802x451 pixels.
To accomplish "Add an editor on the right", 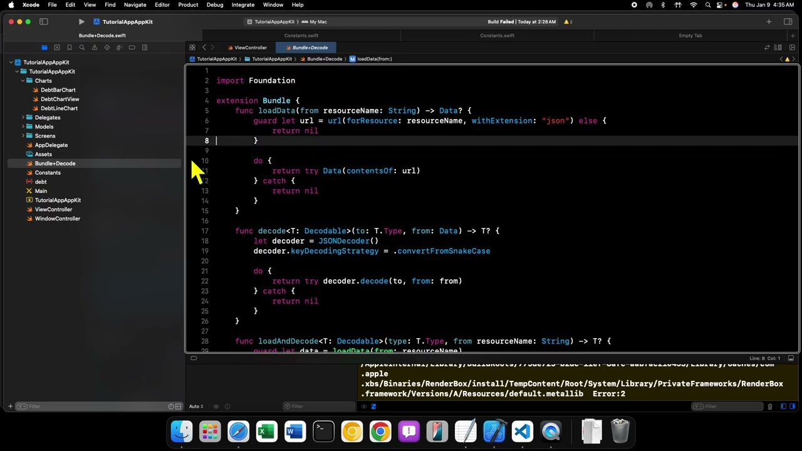I will point(792,48).
